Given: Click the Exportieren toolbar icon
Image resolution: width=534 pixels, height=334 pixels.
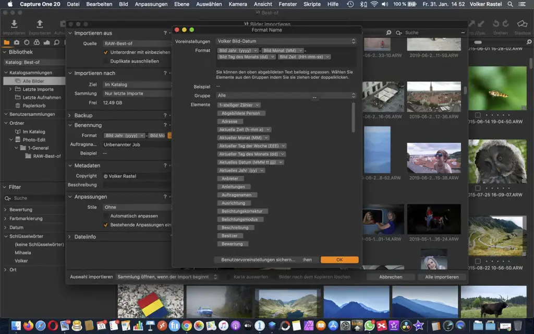Looking at the screenshot, I should pyautogui.click(x=40, y=24).
